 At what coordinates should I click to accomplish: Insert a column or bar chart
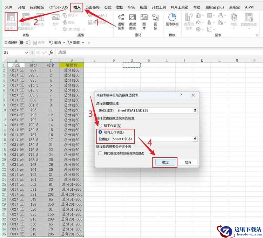pyautogui.click(x=198, y=15)
